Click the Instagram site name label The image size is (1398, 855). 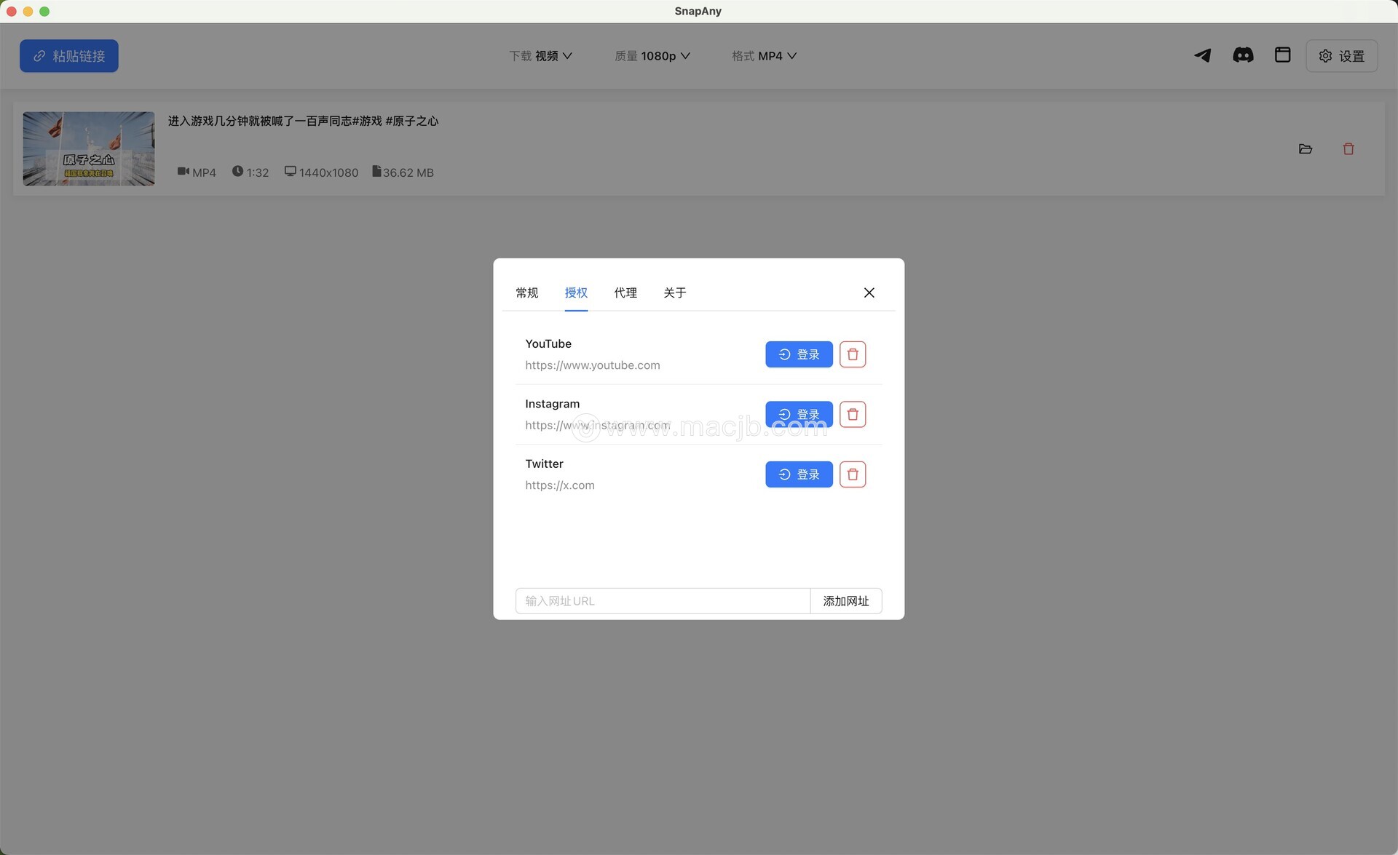(553, 404)
